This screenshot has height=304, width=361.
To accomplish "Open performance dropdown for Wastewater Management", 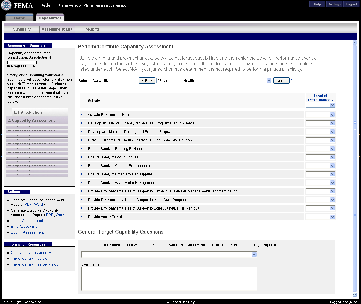I will coord(320,183).
